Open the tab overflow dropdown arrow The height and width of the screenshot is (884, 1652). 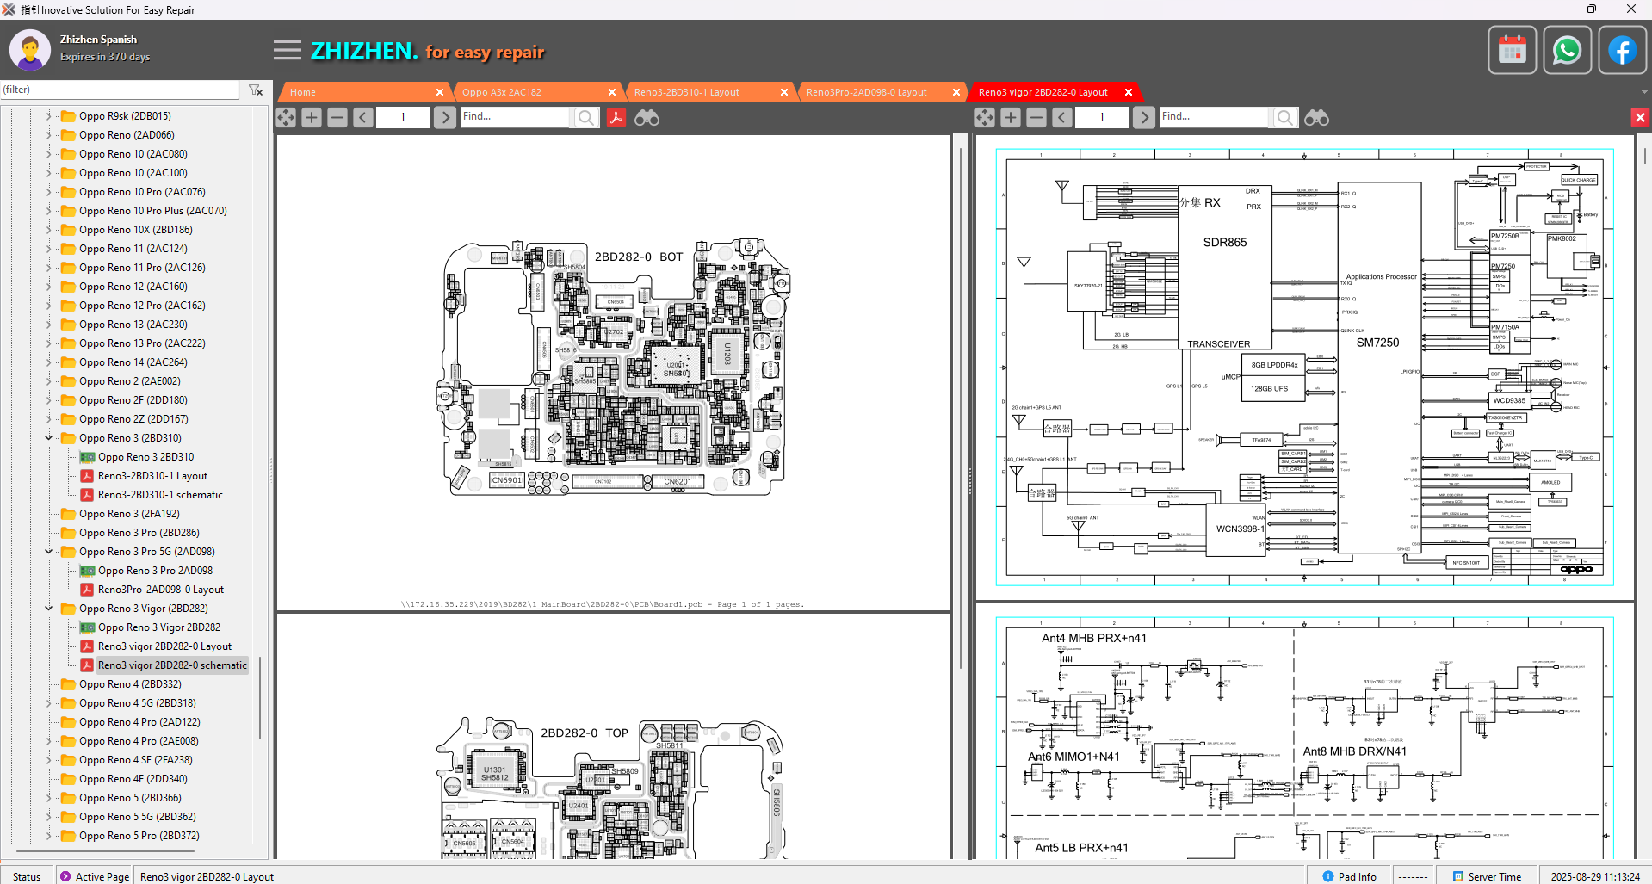point(1644,92)
